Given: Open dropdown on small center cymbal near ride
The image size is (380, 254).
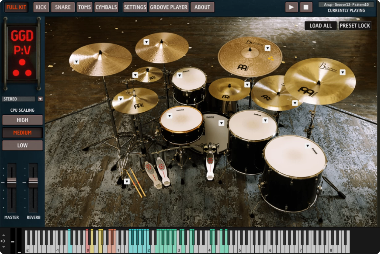Looking at the screenshot, I should pos(247,85).
